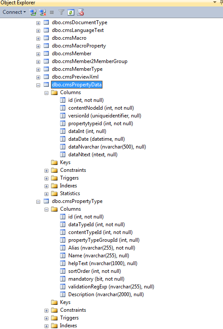Image resolution: width=223 pixels, height=329 pixels.
Task: Select the dataNvarchar column item
Action: coord(107,147)
